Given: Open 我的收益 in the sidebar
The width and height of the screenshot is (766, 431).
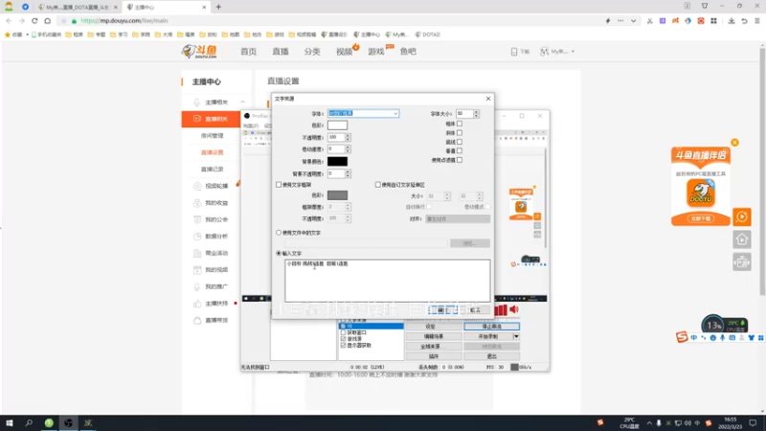Looking at the screenshot, I should (216, 203).
